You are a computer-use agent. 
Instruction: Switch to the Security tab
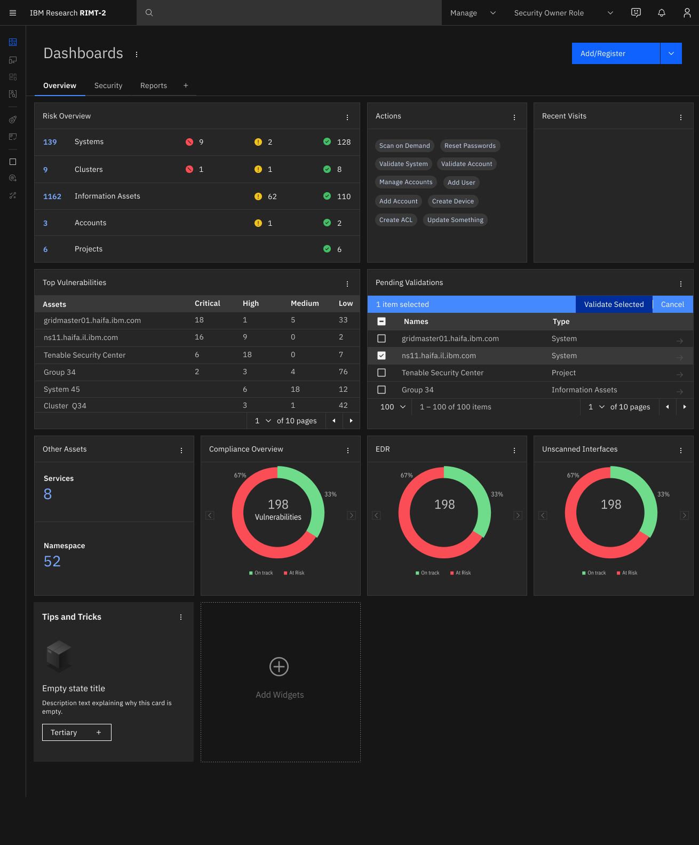click(x=108, y=85)
